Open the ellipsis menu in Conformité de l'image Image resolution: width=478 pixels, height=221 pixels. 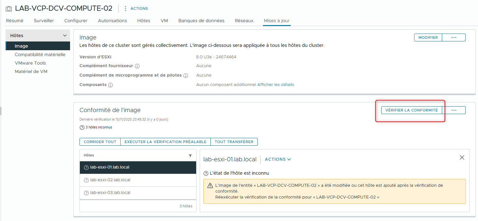[x=454, y=110]
